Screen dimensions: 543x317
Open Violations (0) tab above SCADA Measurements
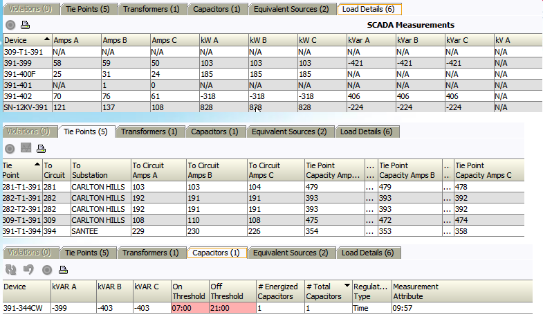click(x=30, y=9)
